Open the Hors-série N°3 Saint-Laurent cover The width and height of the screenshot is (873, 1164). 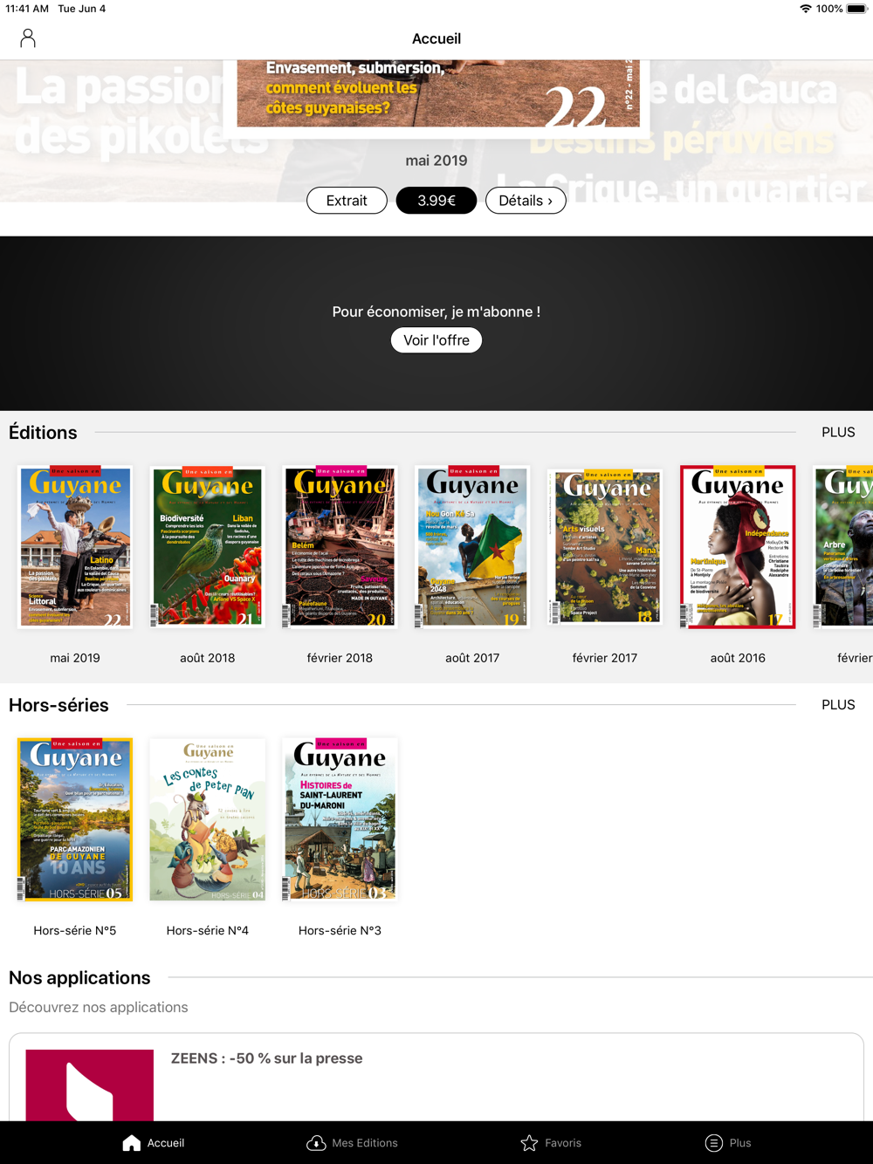[x=340, y=819]
